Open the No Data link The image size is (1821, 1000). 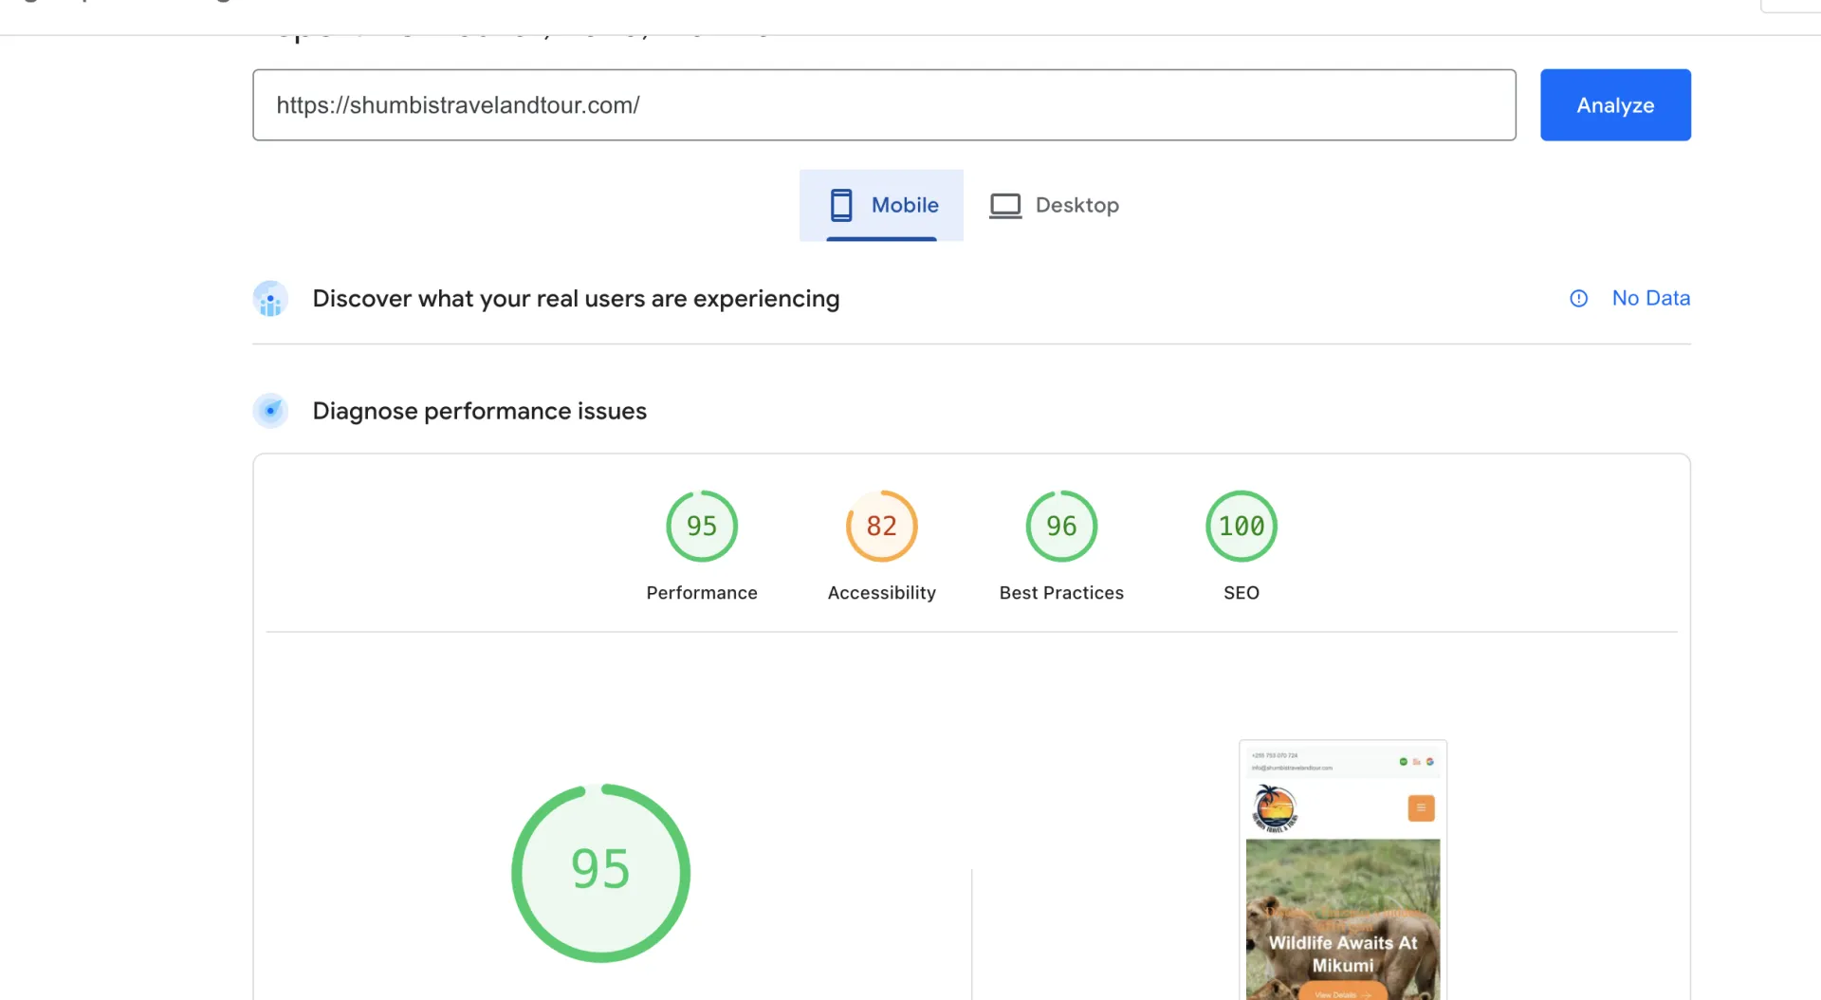pyautogui.click(x=1651, y=298)
